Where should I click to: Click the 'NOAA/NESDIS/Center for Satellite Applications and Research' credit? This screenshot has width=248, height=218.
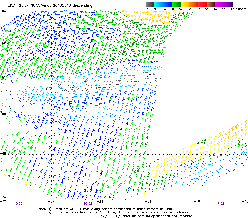click(145, 216)
